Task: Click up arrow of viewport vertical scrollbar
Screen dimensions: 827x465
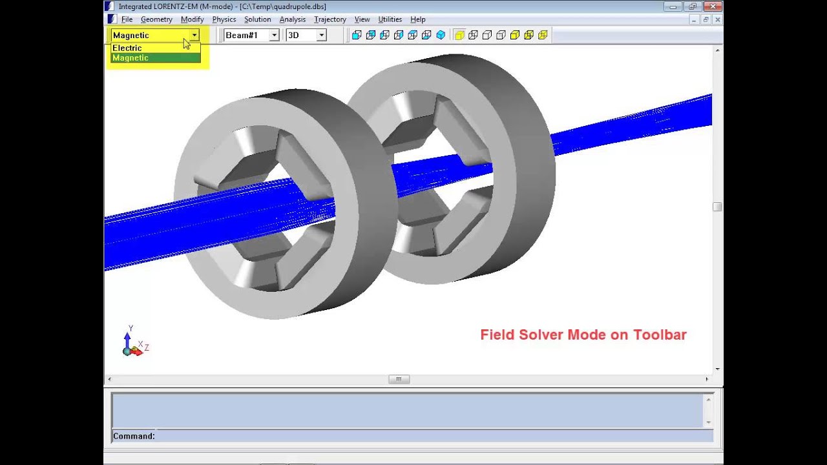Action: [717, 50]
